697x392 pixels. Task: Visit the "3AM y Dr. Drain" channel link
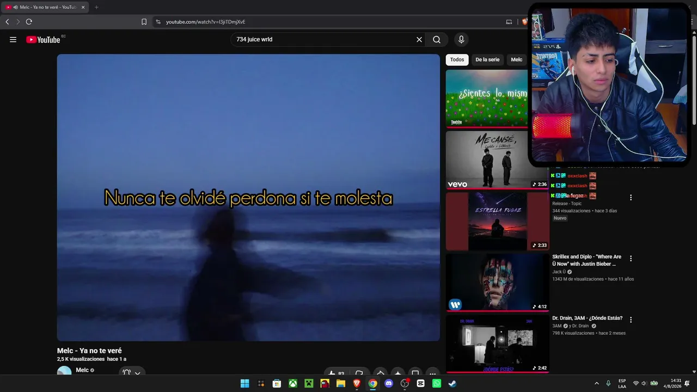pyautogui.click(x=571, y=326)
